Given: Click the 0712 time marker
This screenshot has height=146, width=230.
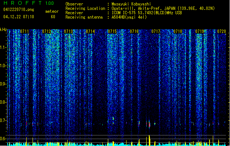Looking at the screenshot, I should pos(46,31).
